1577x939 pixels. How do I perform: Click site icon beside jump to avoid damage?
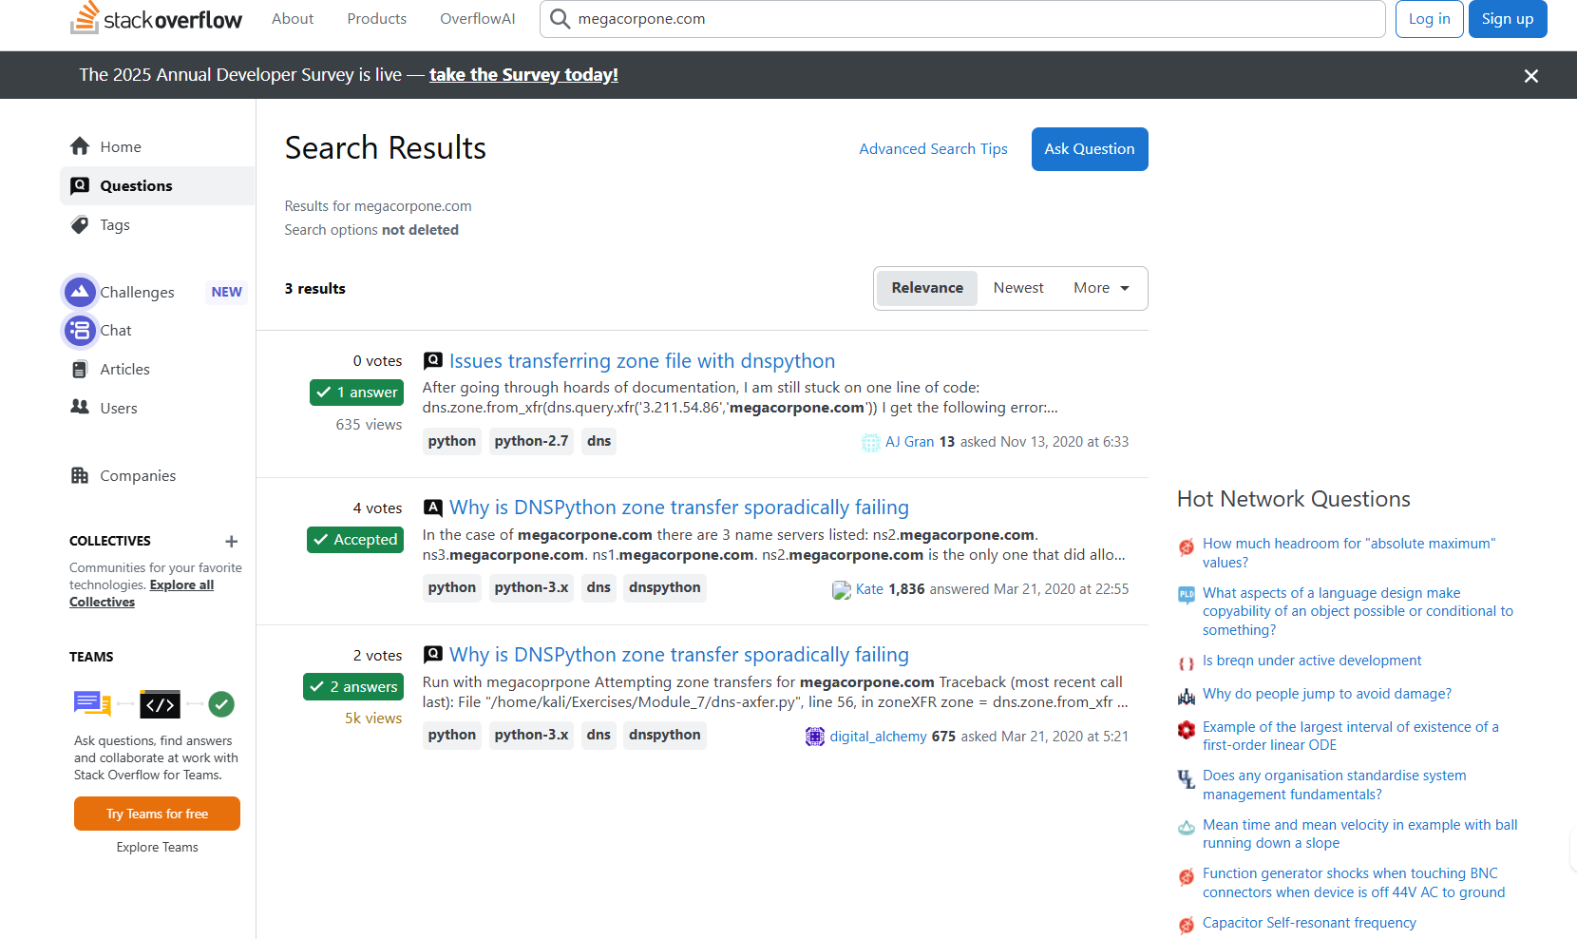[1187, 697]
